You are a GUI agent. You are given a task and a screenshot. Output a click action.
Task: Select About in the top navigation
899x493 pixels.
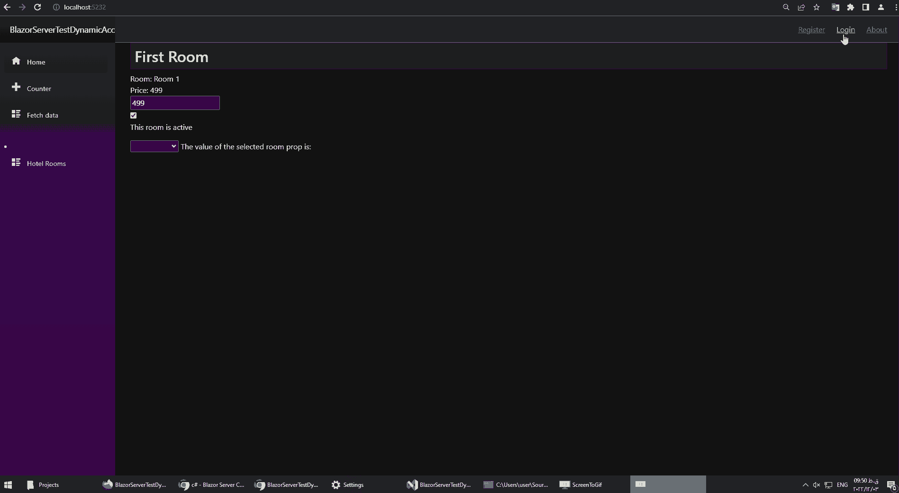click(x=876, y=29)
